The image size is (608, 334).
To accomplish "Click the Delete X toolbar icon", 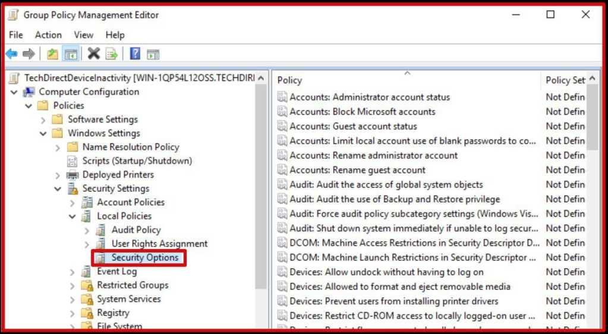I will pos(93,54).
